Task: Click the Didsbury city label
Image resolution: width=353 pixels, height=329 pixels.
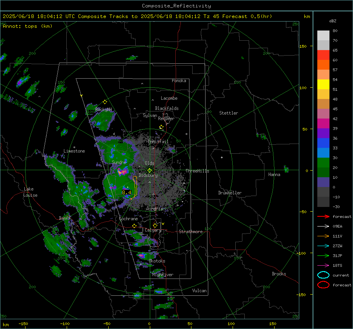Action: (x=148, y=175)
